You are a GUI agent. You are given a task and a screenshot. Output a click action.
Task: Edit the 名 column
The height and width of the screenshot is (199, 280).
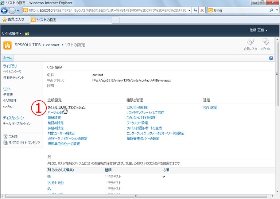pyautogui.click(x=49, y=189)
